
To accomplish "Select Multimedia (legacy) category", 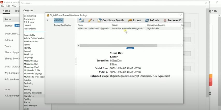I will (x=33, y=74).
